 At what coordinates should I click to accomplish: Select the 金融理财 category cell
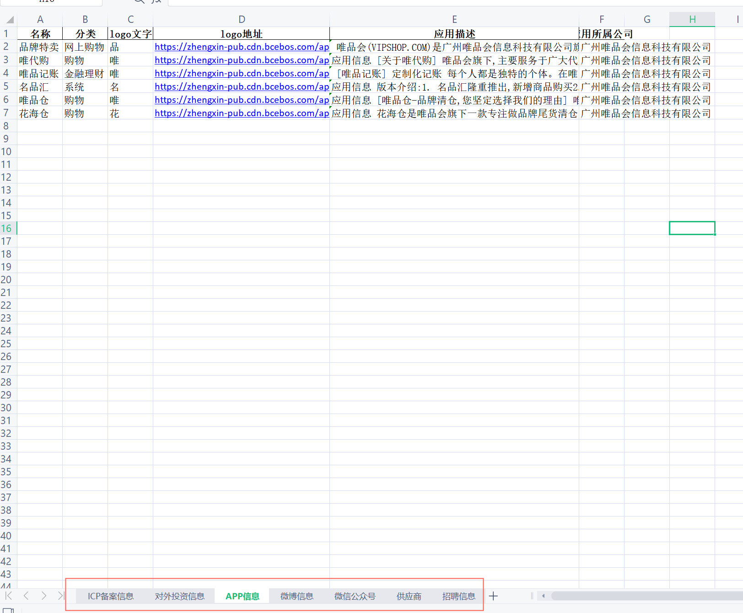(x=85, y=73)
